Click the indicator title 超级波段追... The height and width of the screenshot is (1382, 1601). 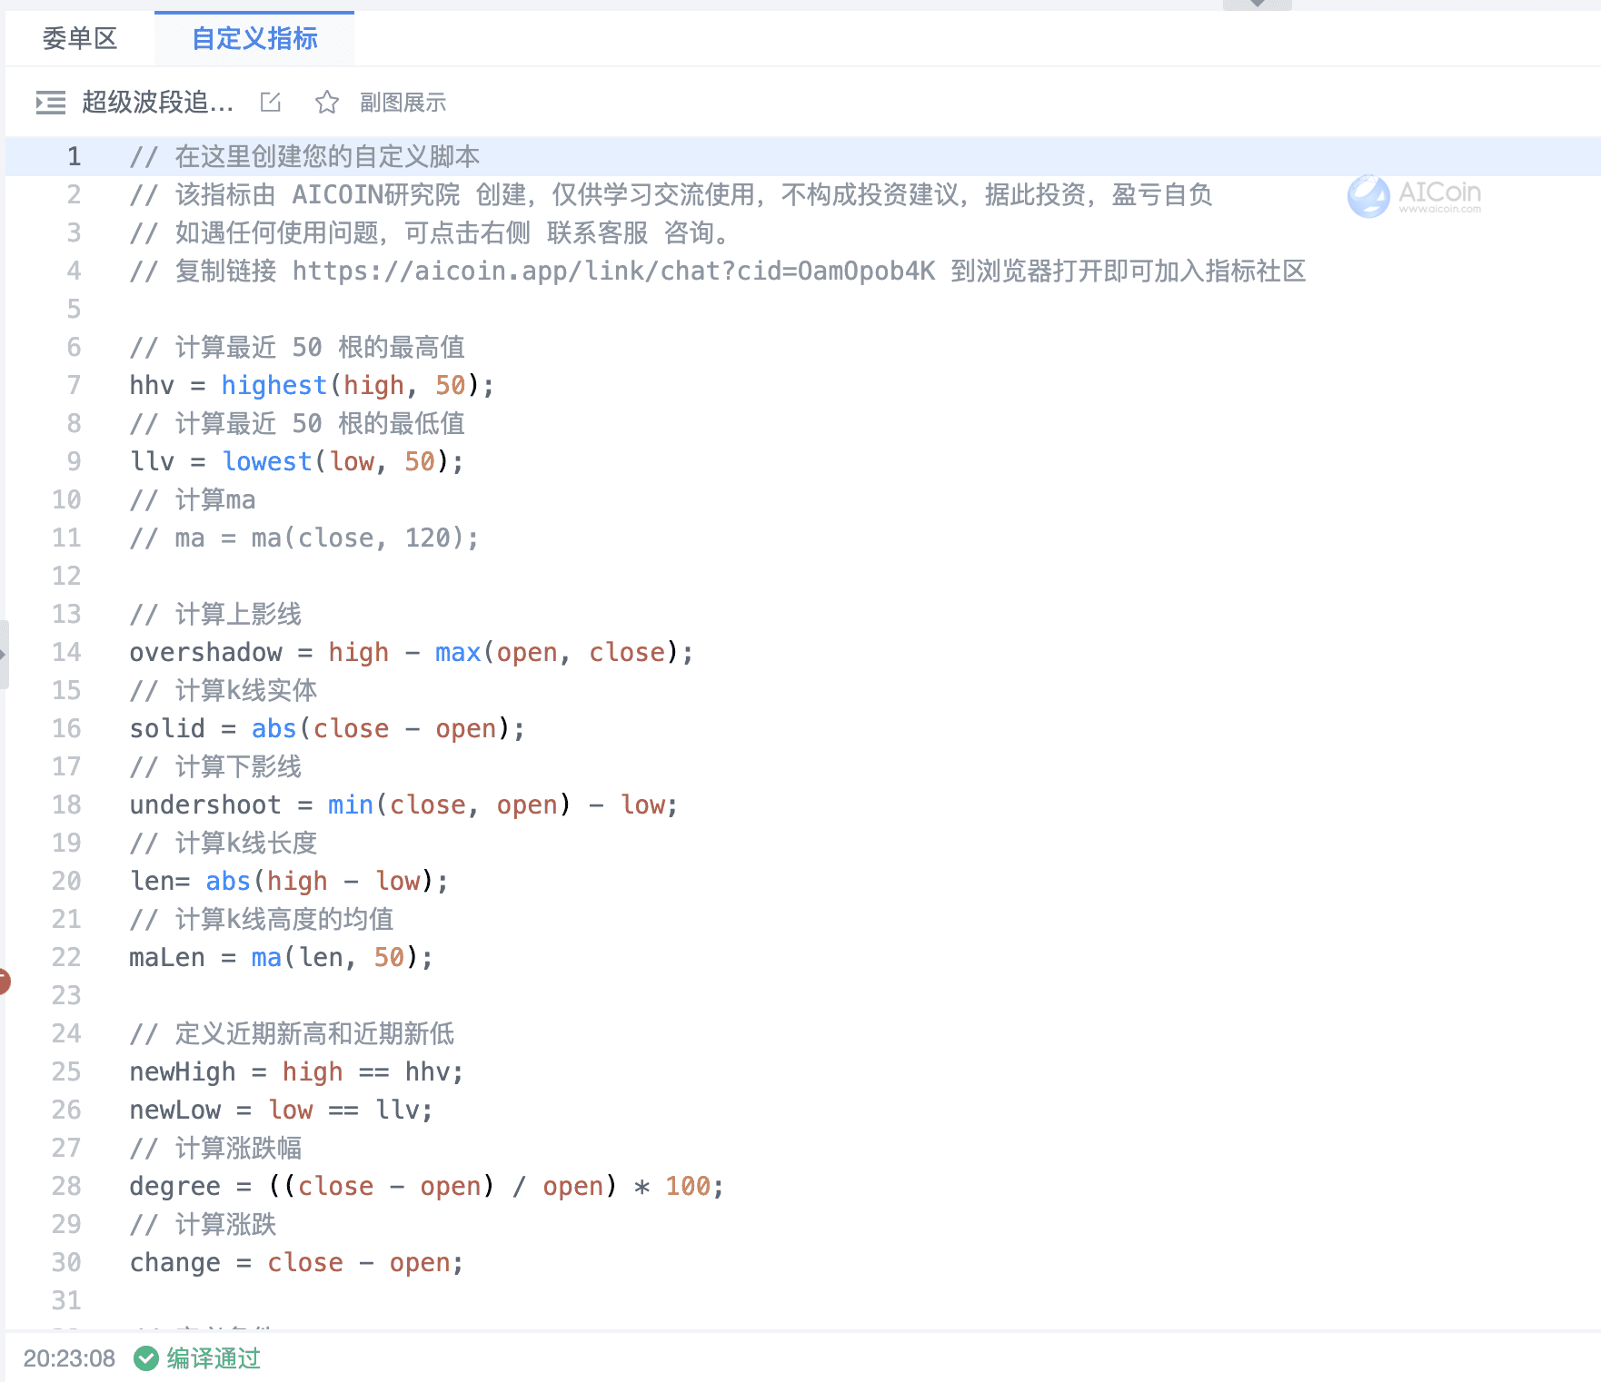pos(157,103)
